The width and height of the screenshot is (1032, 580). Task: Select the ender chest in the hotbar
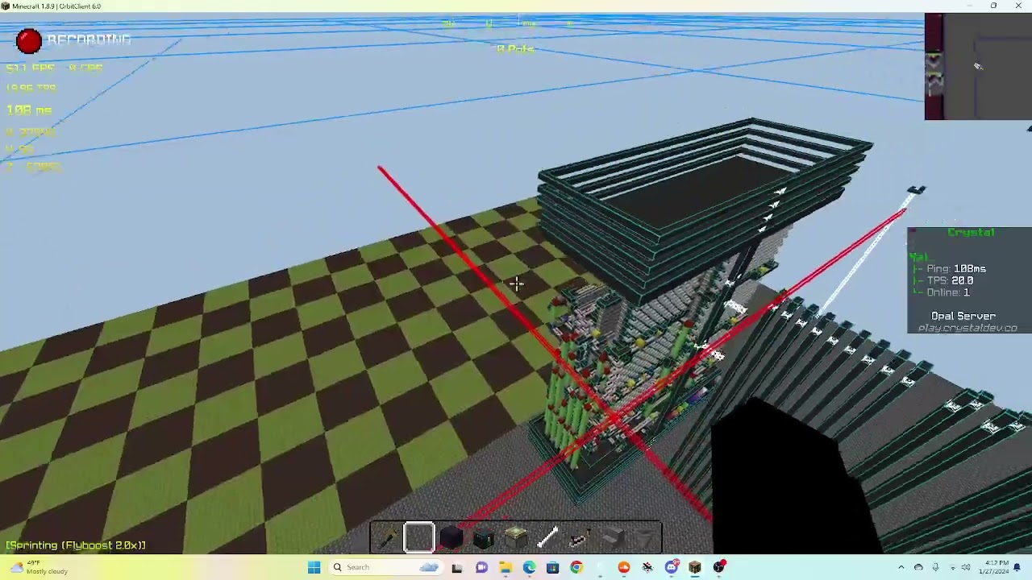click(484, 538)
